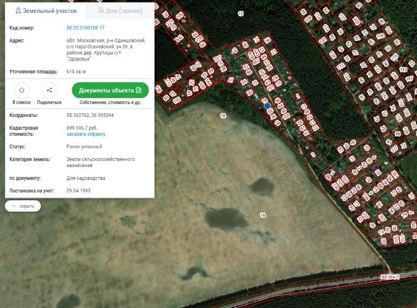Open cadastral number 50:20:0100108:17 link
This screenshot has width=417, height=308.
point(85,28)
